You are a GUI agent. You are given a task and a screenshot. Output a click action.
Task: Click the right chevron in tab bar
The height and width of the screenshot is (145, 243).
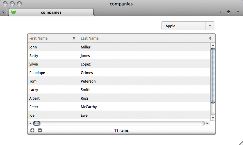221,12
